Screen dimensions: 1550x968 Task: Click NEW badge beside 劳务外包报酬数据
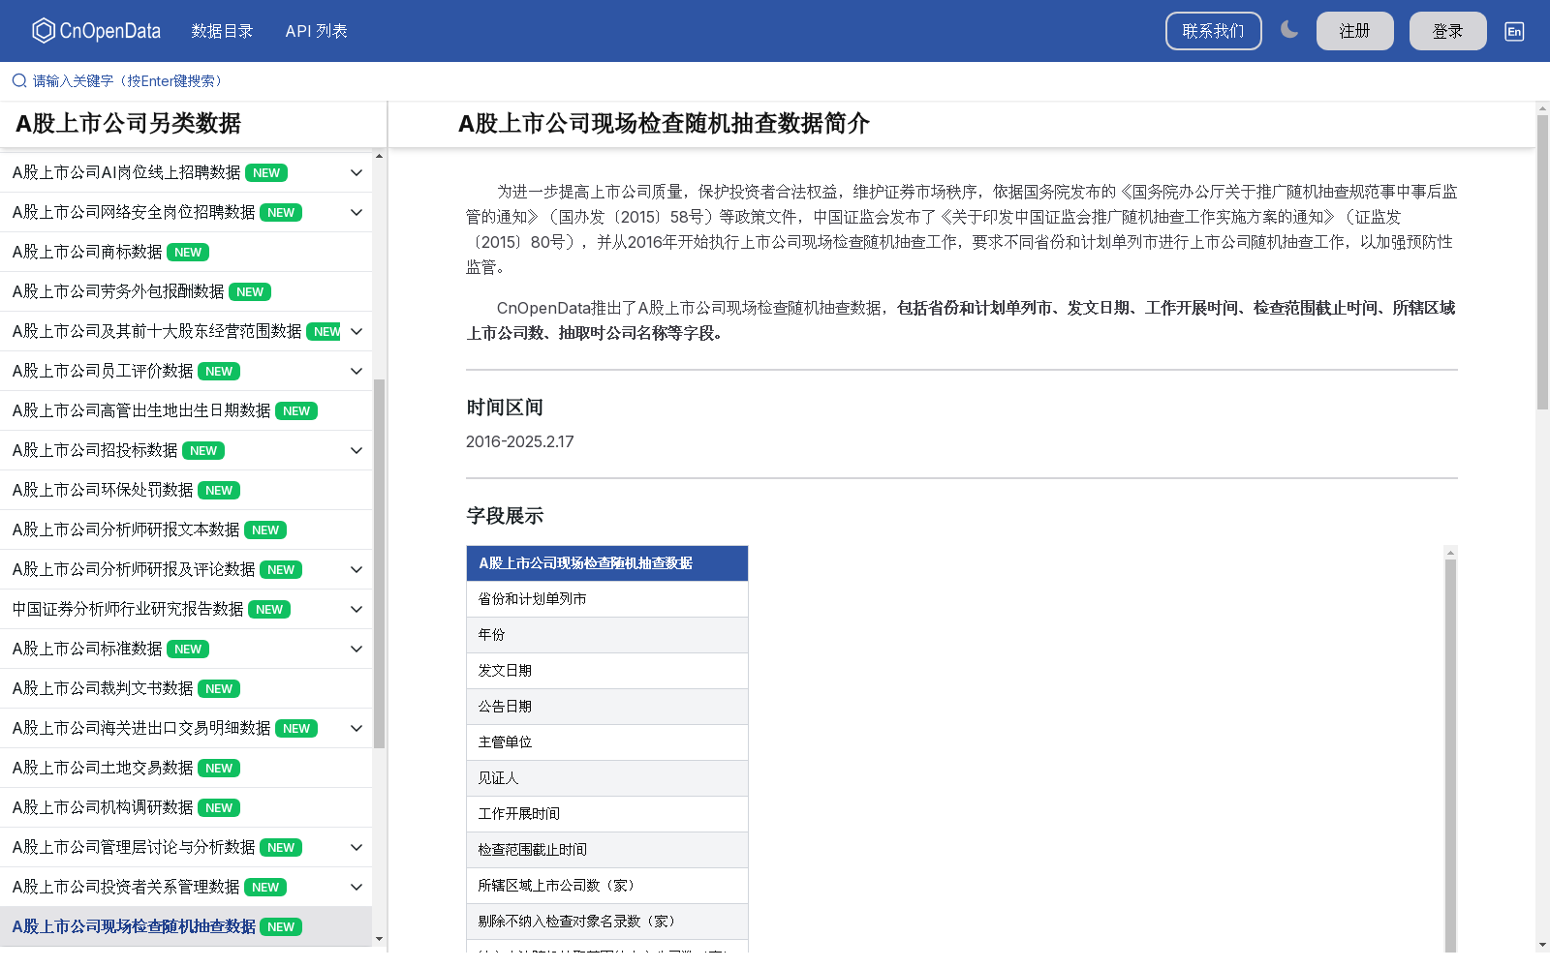click(x=250, y=292)
